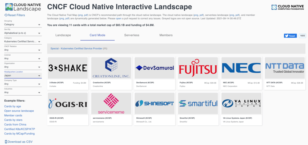The width and height of the screenshot is (308, 145).
Task: Click the Shinesoft Co., Ltd. organization text
Action: pos(144,122)
